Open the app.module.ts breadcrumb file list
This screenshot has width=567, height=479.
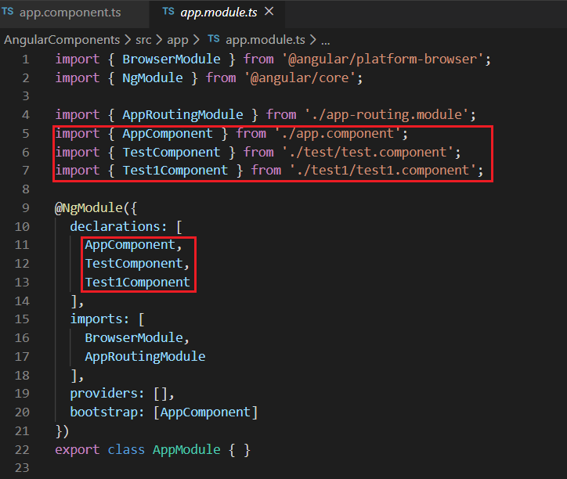(266, 39)
